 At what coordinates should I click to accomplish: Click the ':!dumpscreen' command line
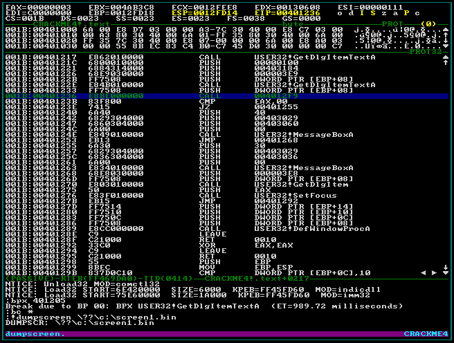(x=91, y=317)
